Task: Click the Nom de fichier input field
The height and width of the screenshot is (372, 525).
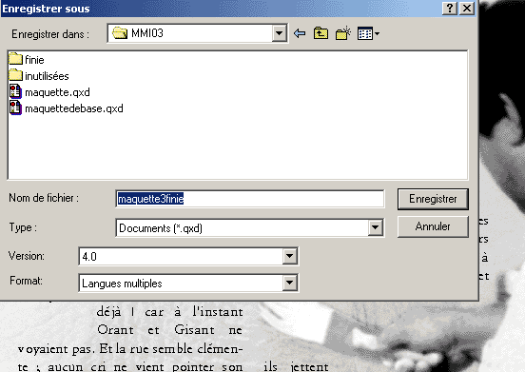Action: [250, 199]
